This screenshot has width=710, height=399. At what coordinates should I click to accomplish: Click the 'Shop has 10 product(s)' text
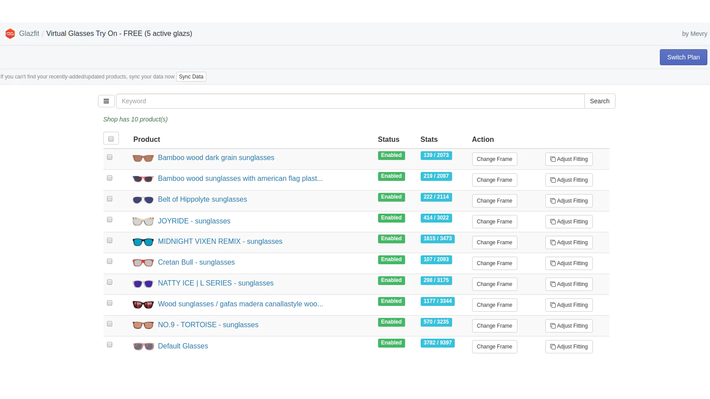point(135,119)
